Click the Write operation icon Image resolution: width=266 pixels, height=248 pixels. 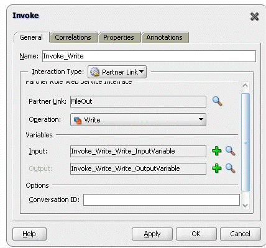[78, 120]
